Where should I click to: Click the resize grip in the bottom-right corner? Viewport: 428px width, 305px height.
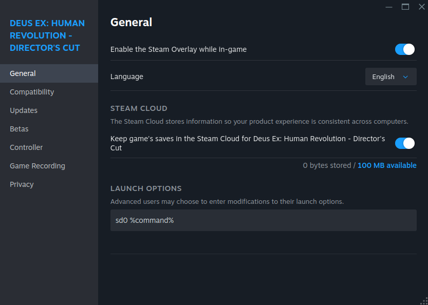(x=424, y=301)
